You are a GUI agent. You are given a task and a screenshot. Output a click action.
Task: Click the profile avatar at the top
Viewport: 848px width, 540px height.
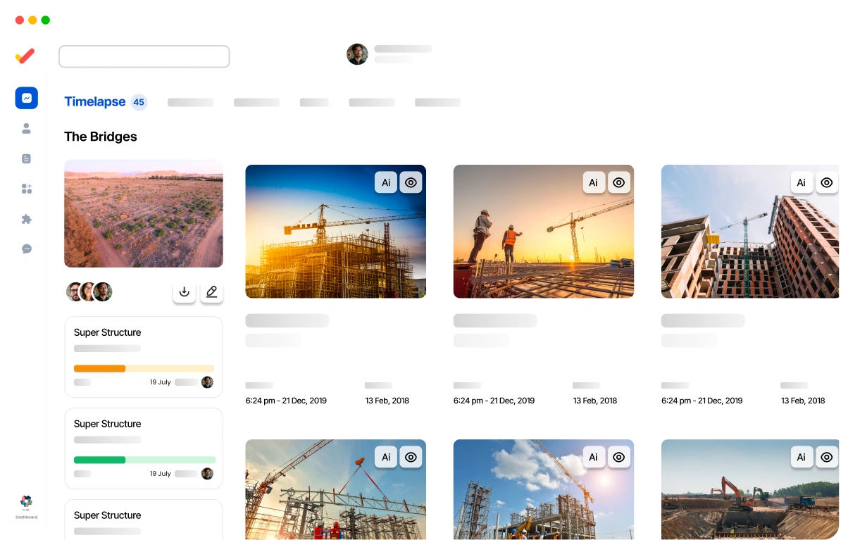point(357,54)
